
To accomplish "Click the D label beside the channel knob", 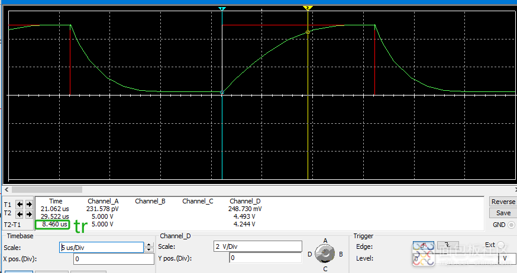I will tap(309, 254).
